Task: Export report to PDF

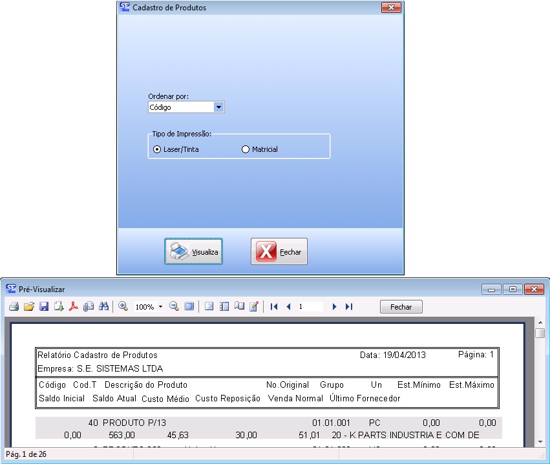Action: tap(74, 307)
